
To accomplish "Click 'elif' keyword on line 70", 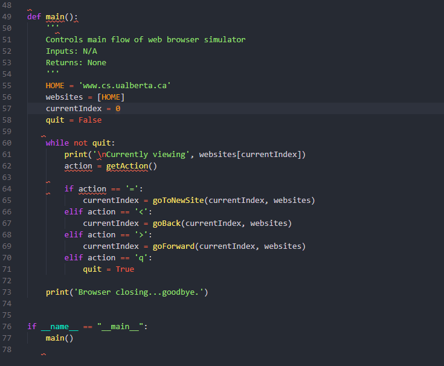I will click(x=74, y=257).
